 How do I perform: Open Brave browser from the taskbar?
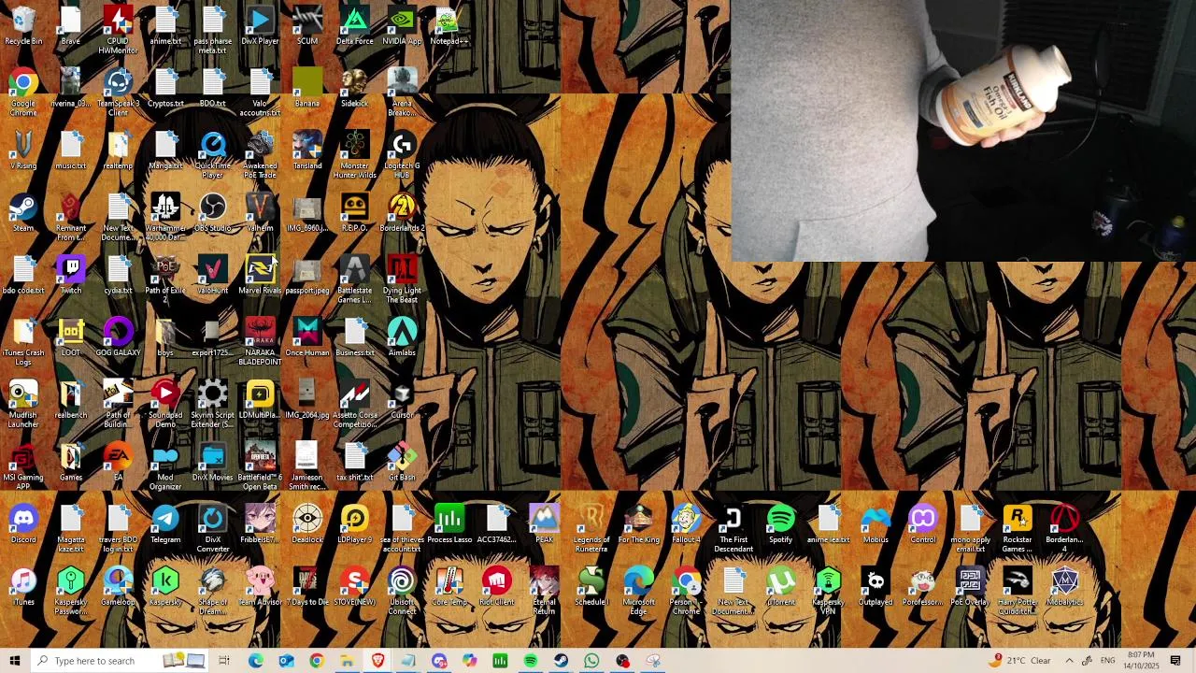[377, 661]
